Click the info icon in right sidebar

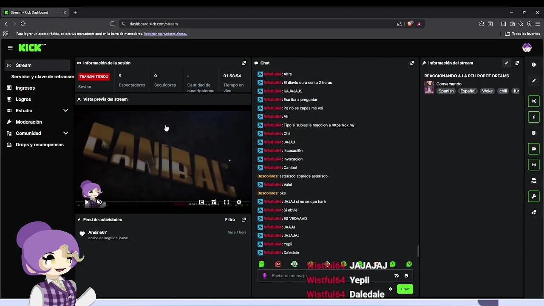click(534, 65)
